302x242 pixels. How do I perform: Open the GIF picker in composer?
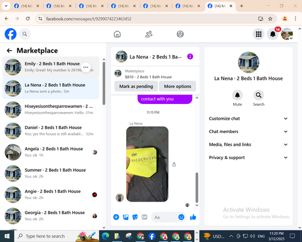pyautogui.click(x=144, y=217)
